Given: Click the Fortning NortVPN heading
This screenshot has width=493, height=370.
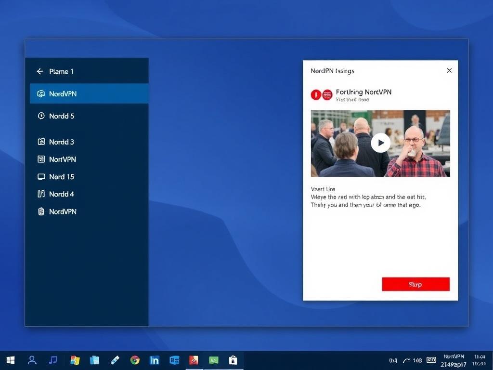Looking at the screenshot, I should (x=363, y=92).
